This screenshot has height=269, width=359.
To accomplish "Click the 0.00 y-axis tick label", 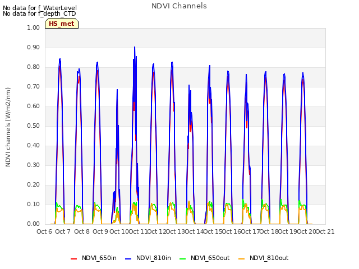I will tap(34, 224).
